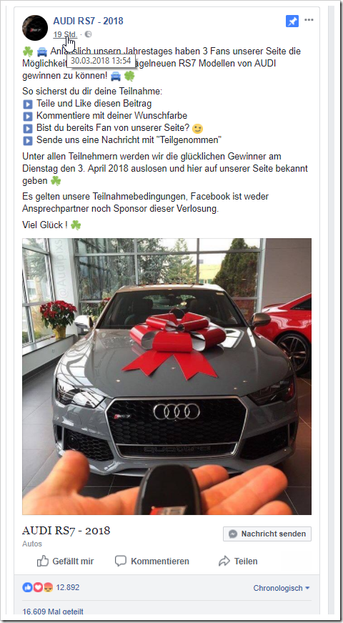Click the Kommentieren speech bubble button
This screenshot has height=623, width=343.
tap(152, 561)
